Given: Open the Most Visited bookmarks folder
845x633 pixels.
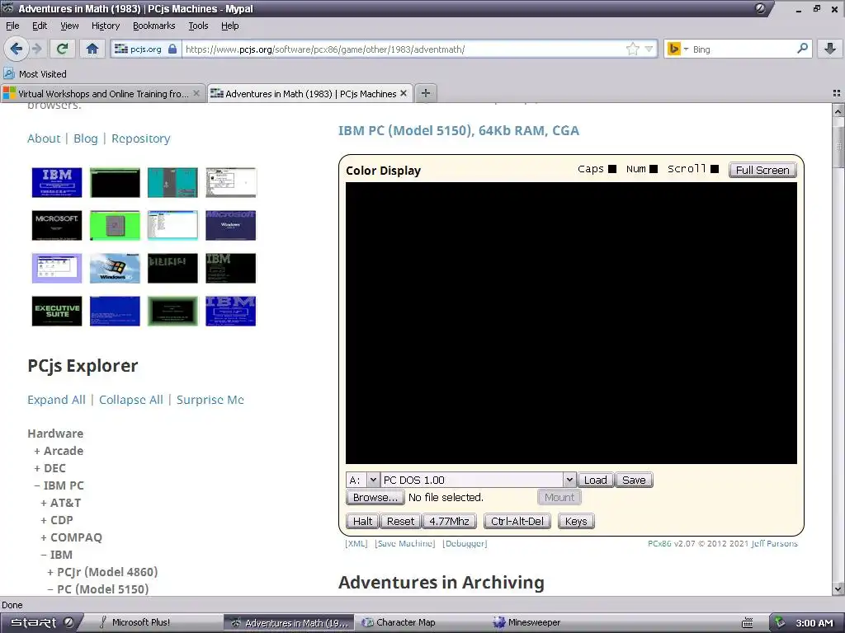Looking at the screenshot, I should coord(35,73).
